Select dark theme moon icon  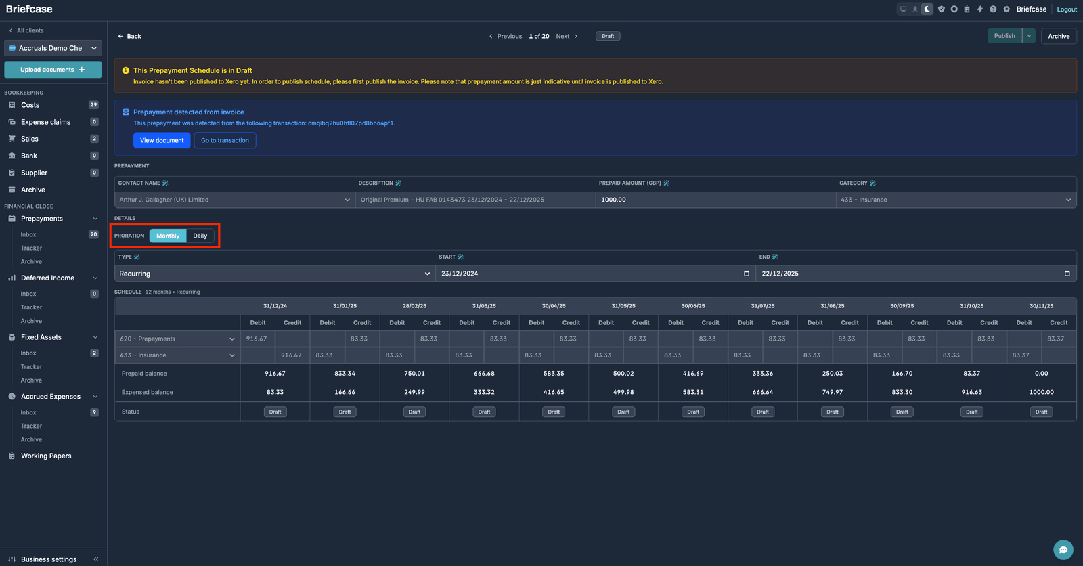click(927, 9)
